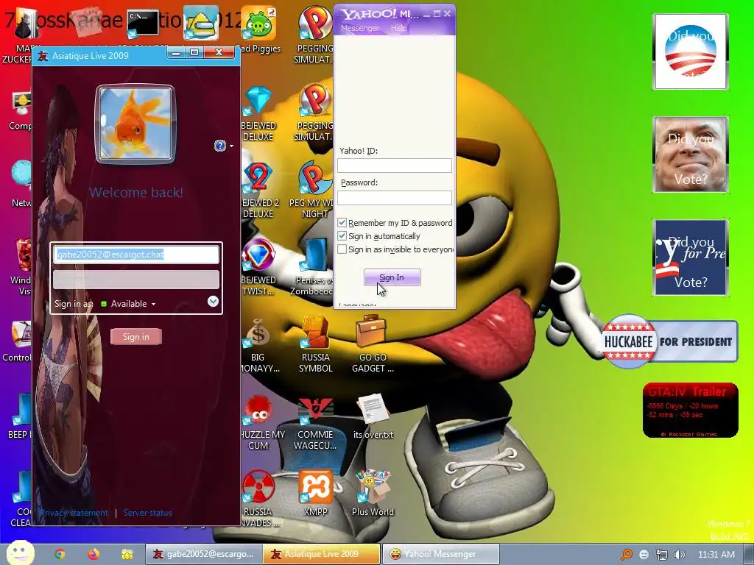Switch to gabe20052@escargo... taskbar window
The height and width of the screenshot is (565, 754).
[204, 554]
